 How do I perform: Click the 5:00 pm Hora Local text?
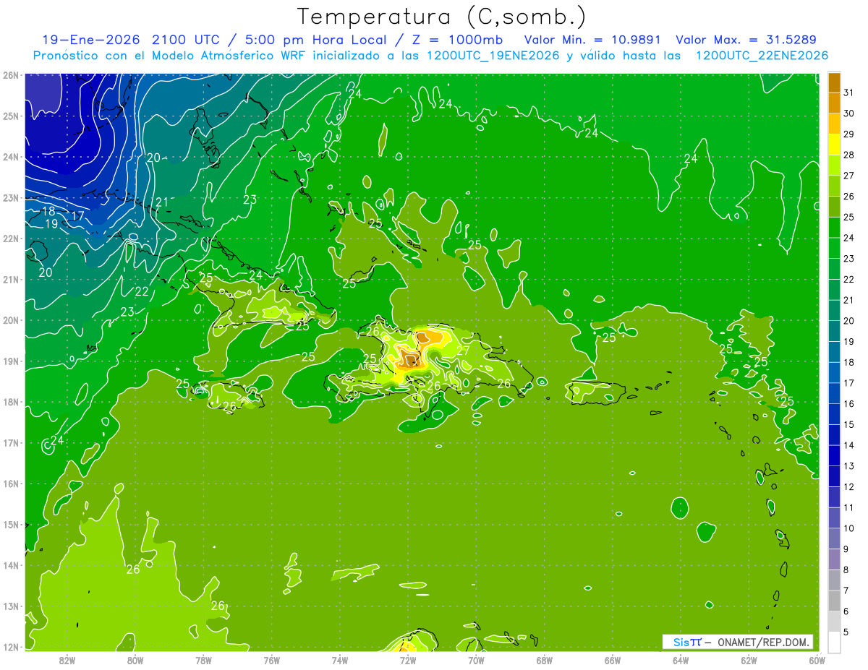pyautogui.click(x=316, y=40)
